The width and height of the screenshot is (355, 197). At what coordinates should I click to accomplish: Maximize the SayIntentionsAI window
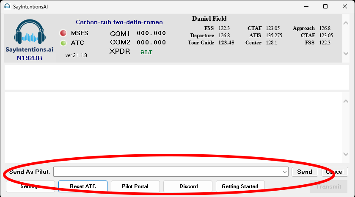[x=325, y=6]
